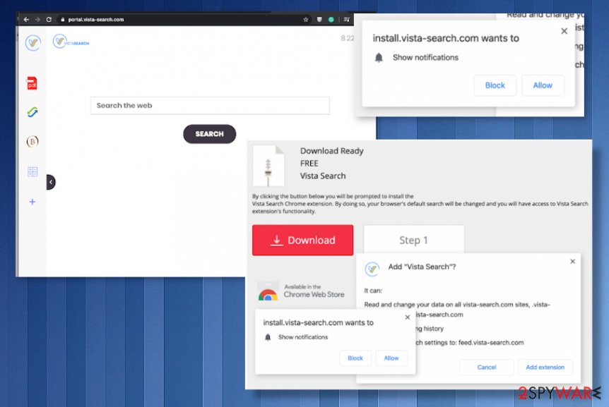Block notifications in the top notification prompt

coord(495,85)
